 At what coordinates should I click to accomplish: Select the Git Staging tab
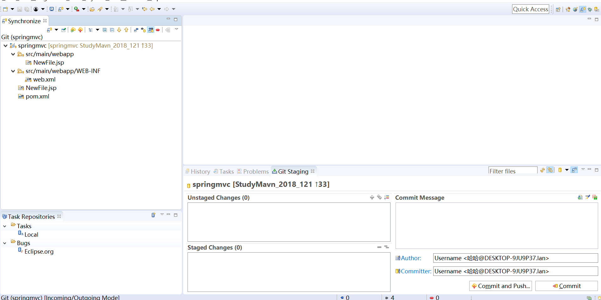(x=293, y=171)
